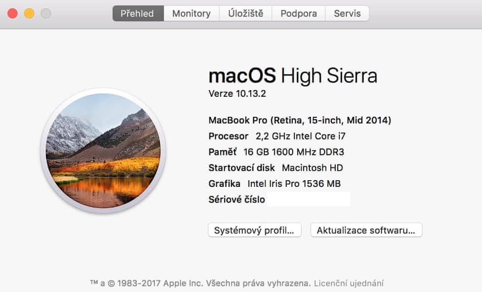Image resolution: width=482 pixels, height=292 pixels.
Task: Click the blank Sériové číslo value field
Action: tap(308, 199)
